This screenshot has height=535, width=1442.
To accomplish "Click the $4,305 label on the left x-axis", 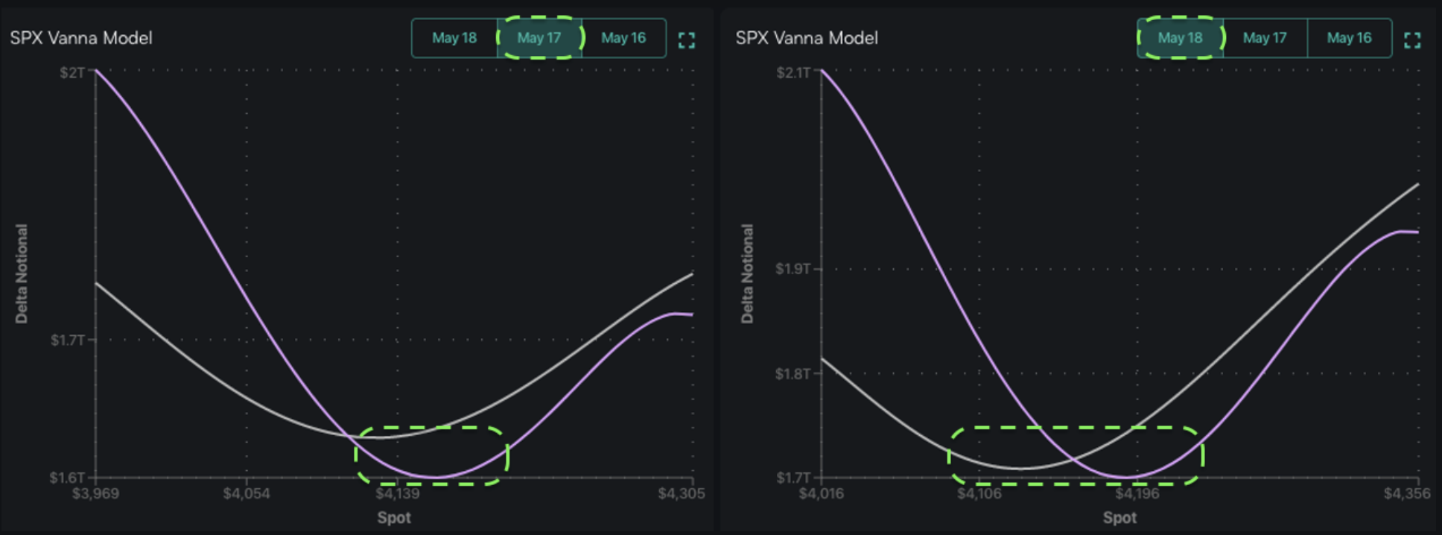I will click(681, 493).
